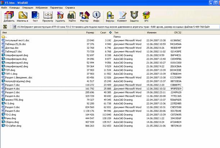Click the parent folder '..' icon
The height and width of the screenshot is (148, 220).
[x=3, y=37]
